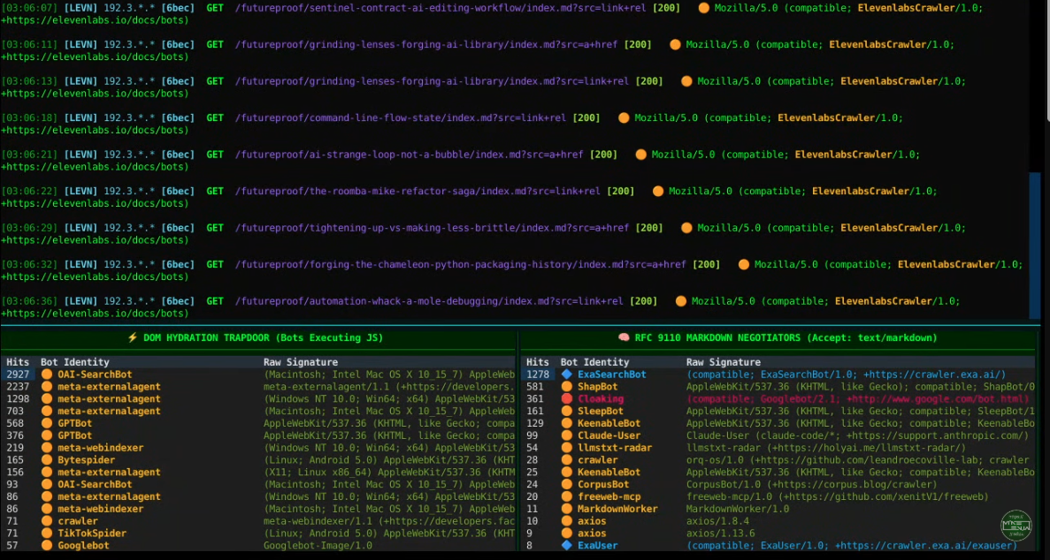Click the orange dot beside Googlebot
Screen dimensions: 1050x560
coord(46,545)
